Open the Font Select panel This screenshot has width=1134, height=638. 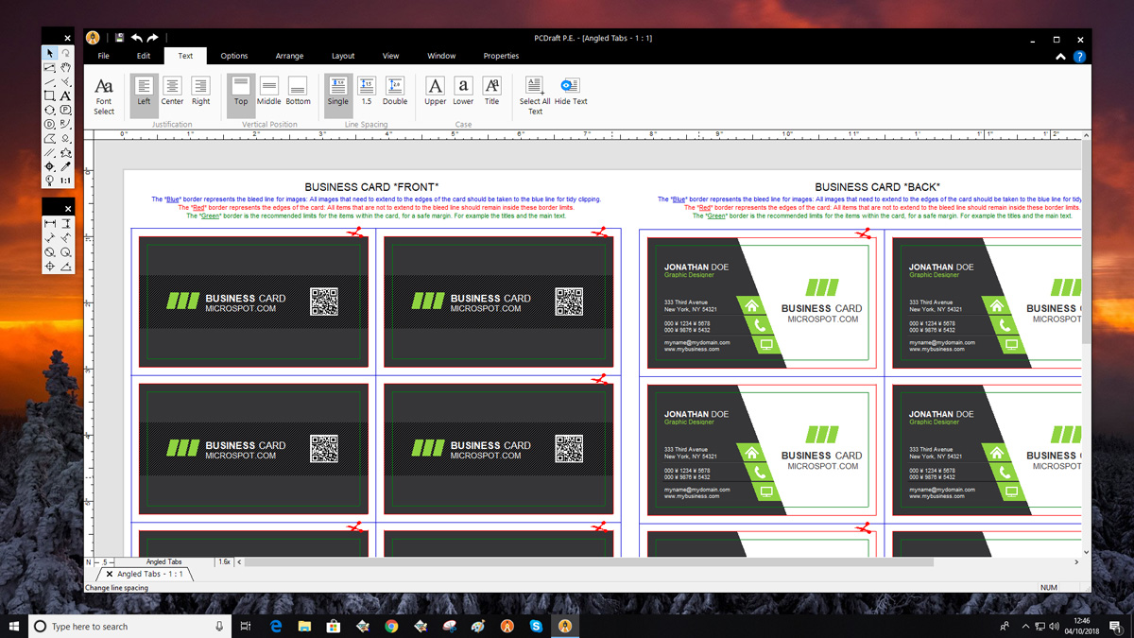coord(104,95)
